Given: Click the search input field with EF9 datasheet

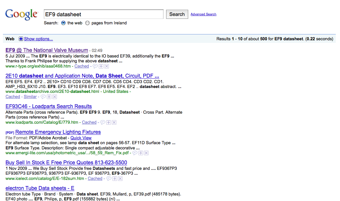Looking at the screenshot, I should tap(104, 14).
